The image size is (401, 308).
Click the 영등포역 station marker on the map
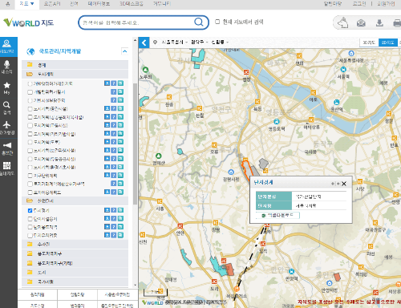pos(277,122)
